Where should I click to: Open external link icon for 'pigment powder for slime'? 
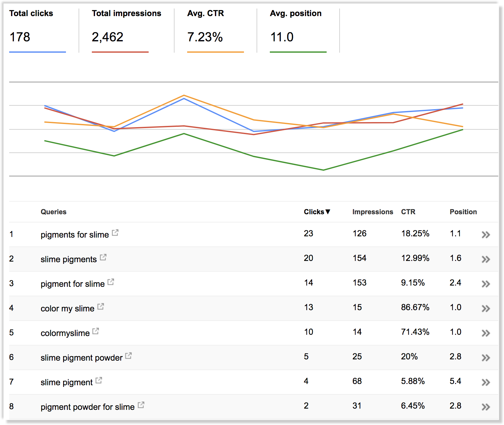point(141,405)
